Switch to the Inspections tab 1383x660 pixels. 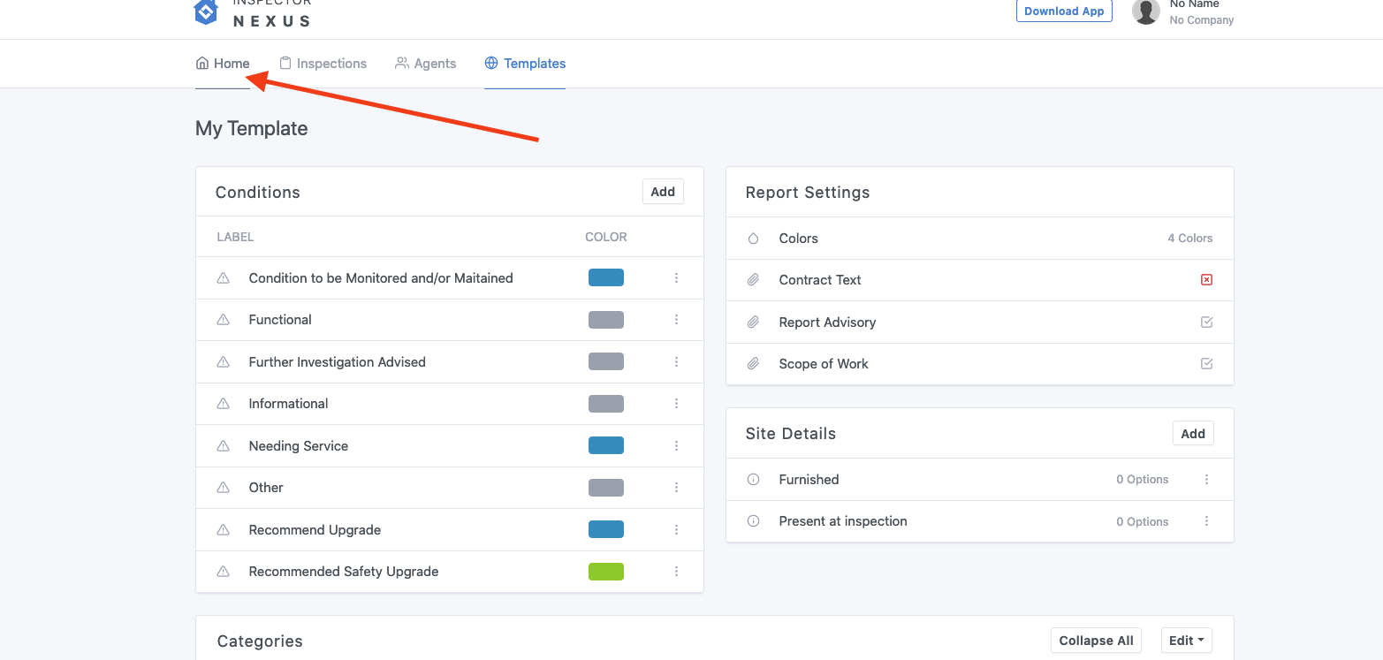323,64
